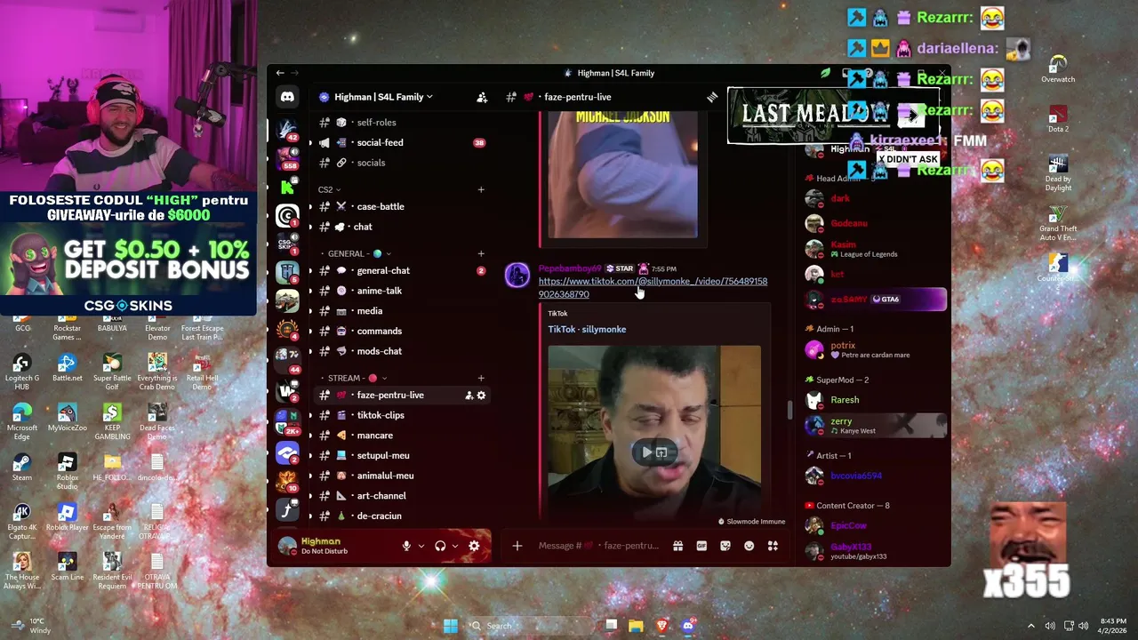Click the message input field for faze-pentru-live
Image resolution: width=1138 pixels, height=640 pixels.
coord(598,546)
